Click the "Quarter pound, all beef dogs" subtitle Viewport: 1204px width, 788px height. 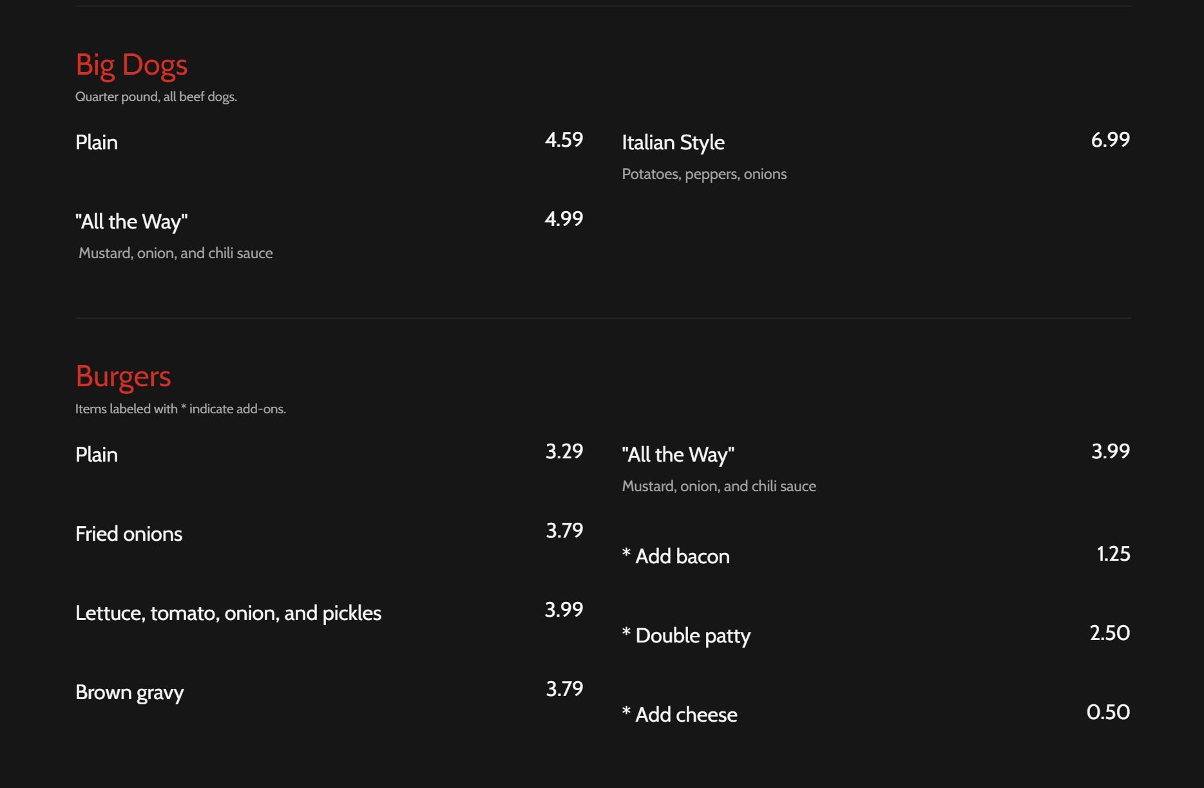click(x=156, y=97)
